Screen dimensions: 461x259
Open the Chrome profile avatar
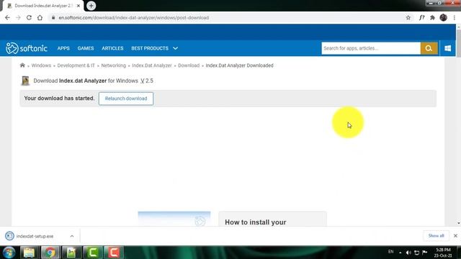coord(444,17)
